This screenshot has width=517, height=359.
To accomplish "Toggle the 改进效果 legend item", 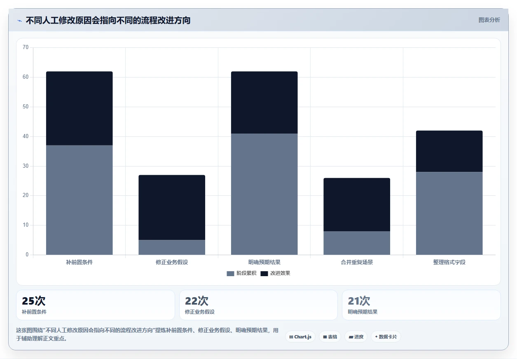I will point(275,273).
